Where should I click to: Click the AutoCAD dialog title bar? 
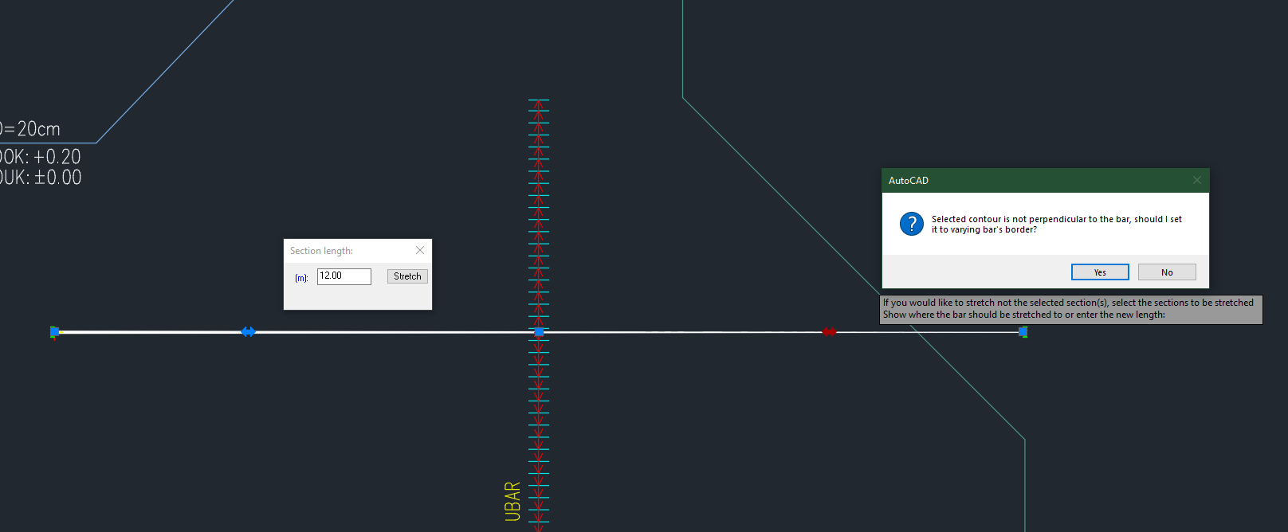1046,181
